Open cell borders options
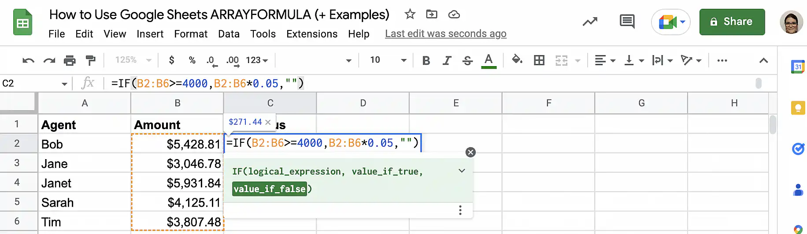 (x=539, y=60)
